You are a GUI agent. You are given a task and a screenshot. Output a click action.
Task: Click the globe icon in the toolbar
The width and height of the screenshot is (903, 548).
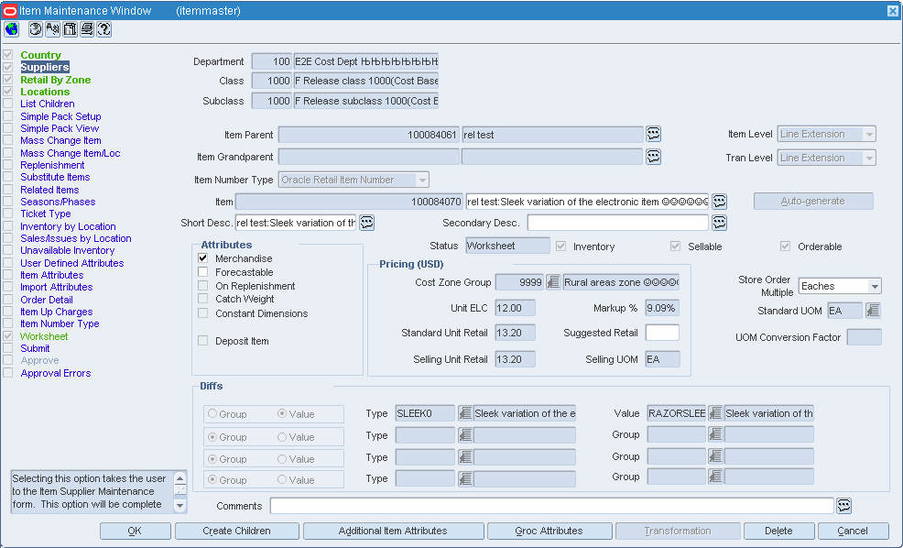12,28
